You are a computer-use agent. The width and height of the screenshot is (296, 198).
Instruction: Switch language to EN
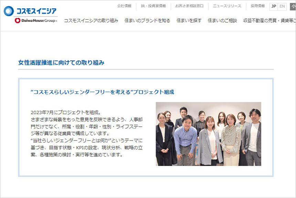(x=282, y=6)
